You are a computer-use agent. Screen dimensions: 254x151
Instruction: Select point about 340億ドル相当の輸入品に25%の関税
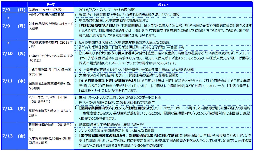coord(129,15)
